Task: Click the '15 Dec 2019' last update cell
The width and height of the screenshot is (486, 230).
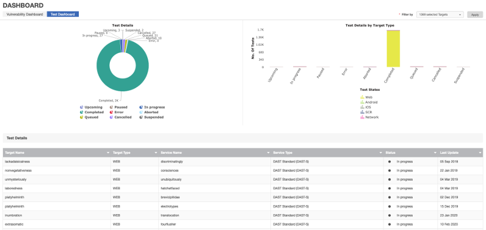Action: pyautogui.click(x=460, y=206)
